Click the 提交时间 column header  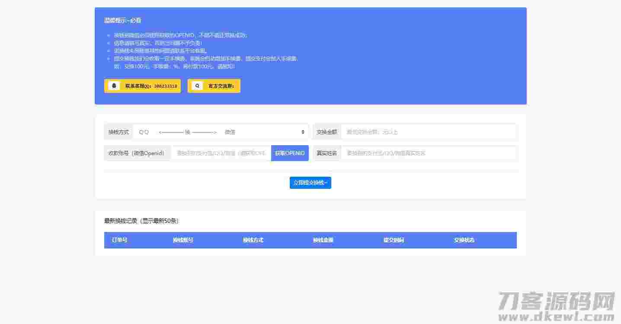[393, 240]
